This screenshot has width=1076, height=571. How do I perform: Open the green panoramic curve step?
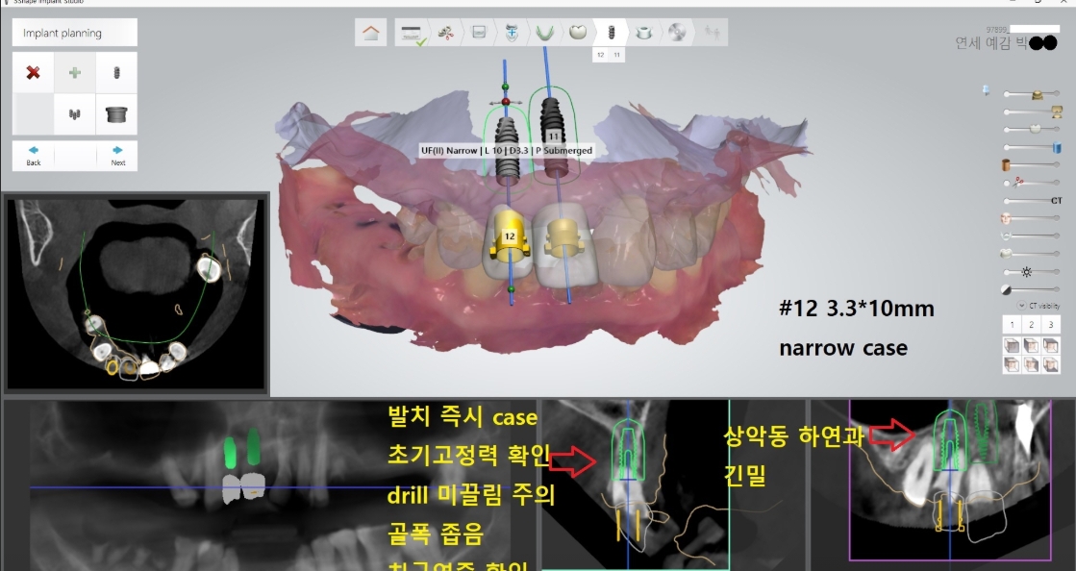(545, 33)
